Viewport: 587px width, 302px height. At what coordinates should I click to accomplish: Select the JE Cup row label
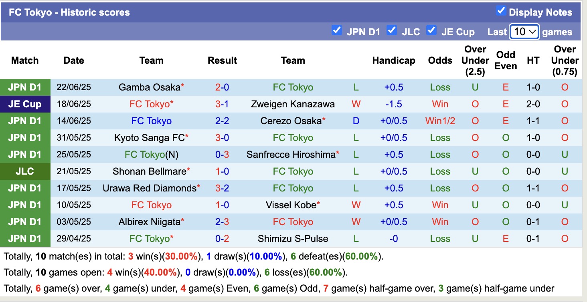(25, 104)
